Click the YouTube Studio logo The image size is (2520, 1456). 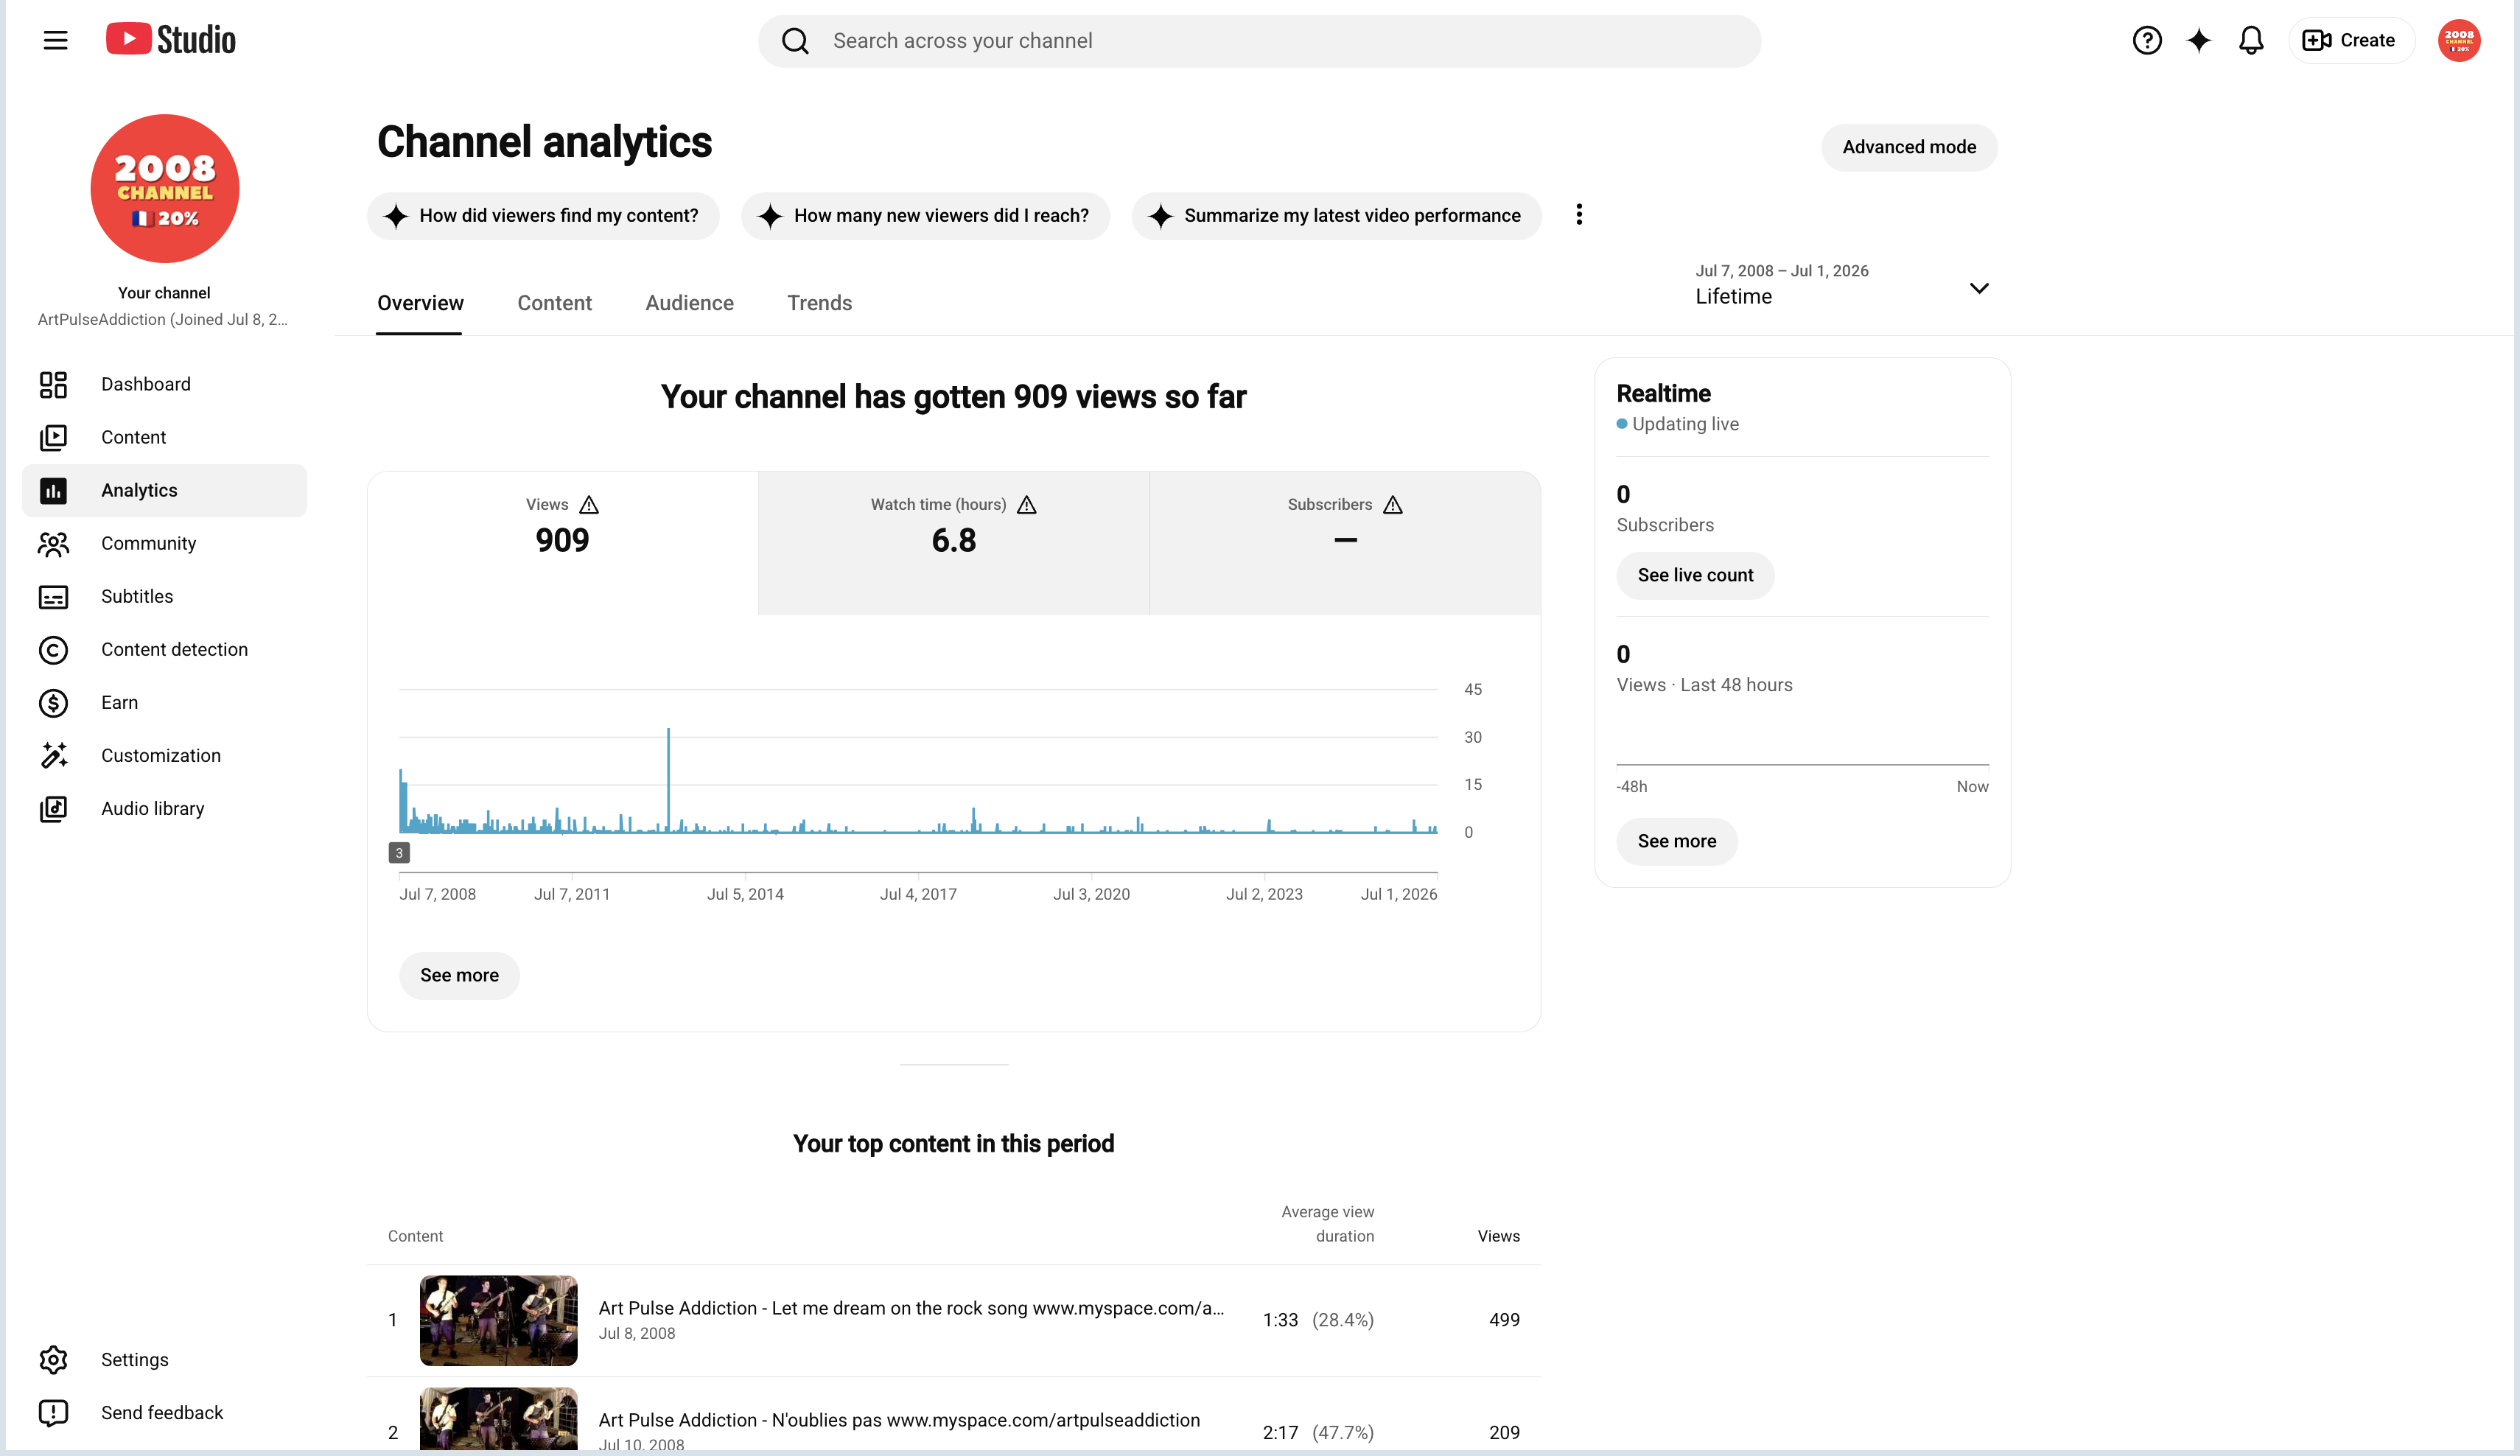[x=171, y=39]
